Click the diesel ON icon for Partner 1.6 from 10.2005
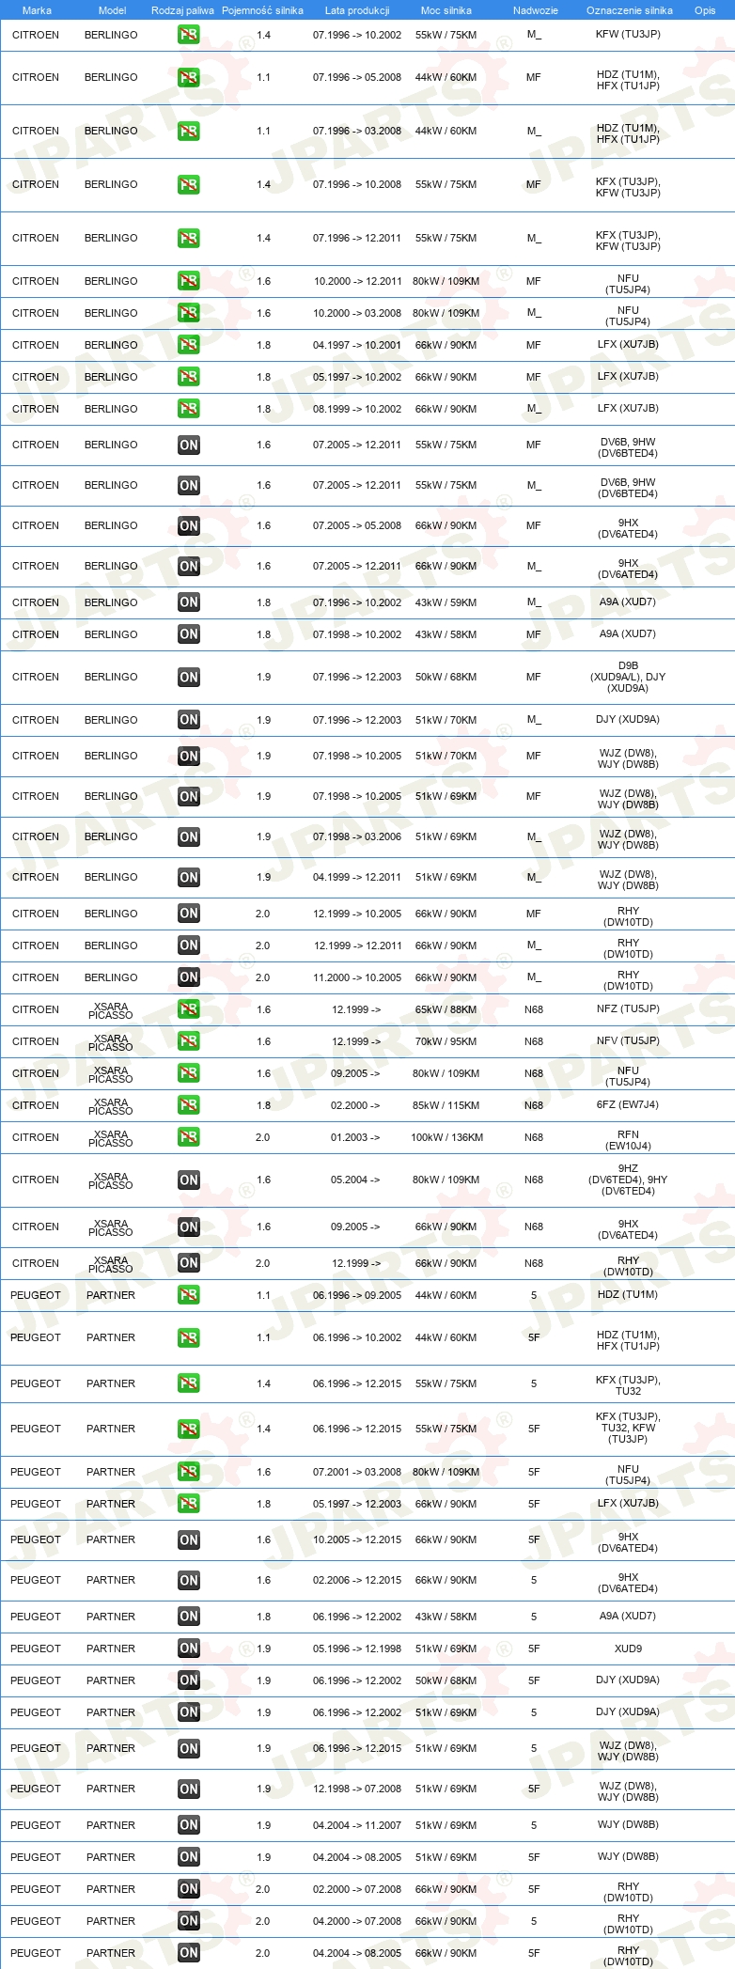The width and height of the screenshot is (735, 1969). [x=189, y=1540]
